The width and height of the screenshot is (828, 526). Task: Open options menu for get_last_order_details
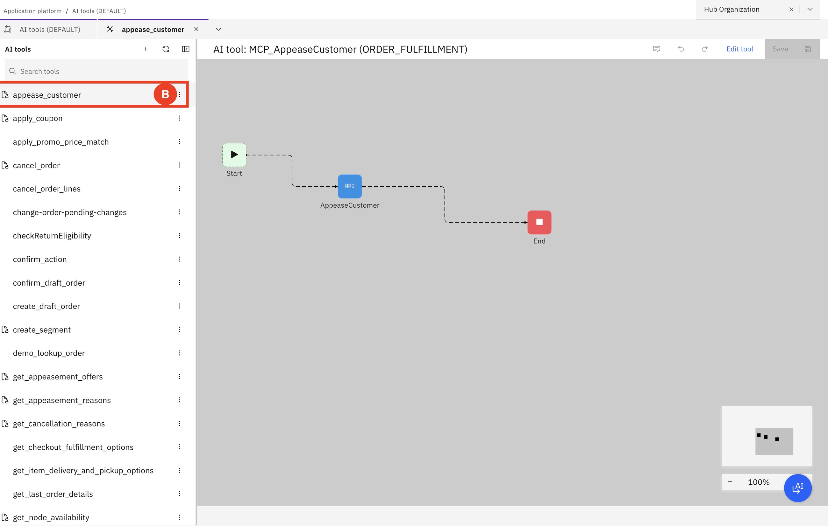click(180, 494)
